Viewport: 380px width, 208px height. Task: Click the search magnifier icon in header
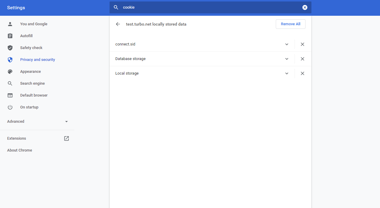116,7
